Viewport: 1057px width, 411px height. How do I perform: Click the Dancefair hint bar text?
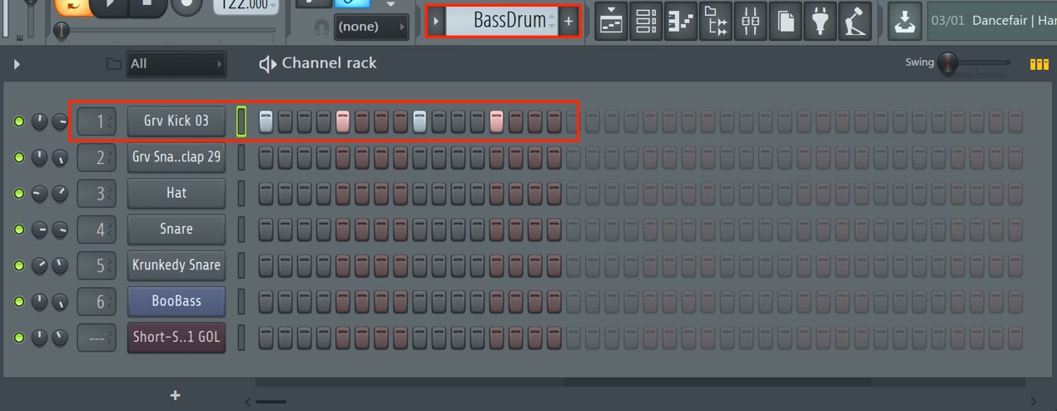994,21
